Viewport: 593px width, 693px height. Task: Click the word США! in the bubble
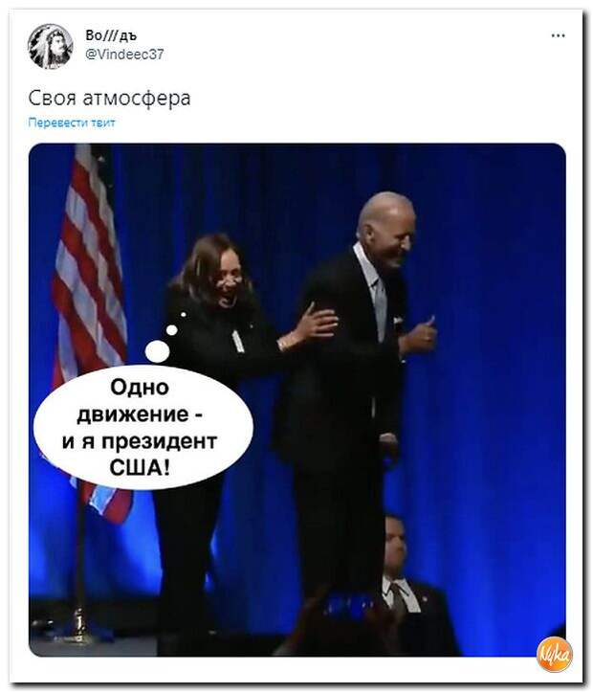point(140,468)
